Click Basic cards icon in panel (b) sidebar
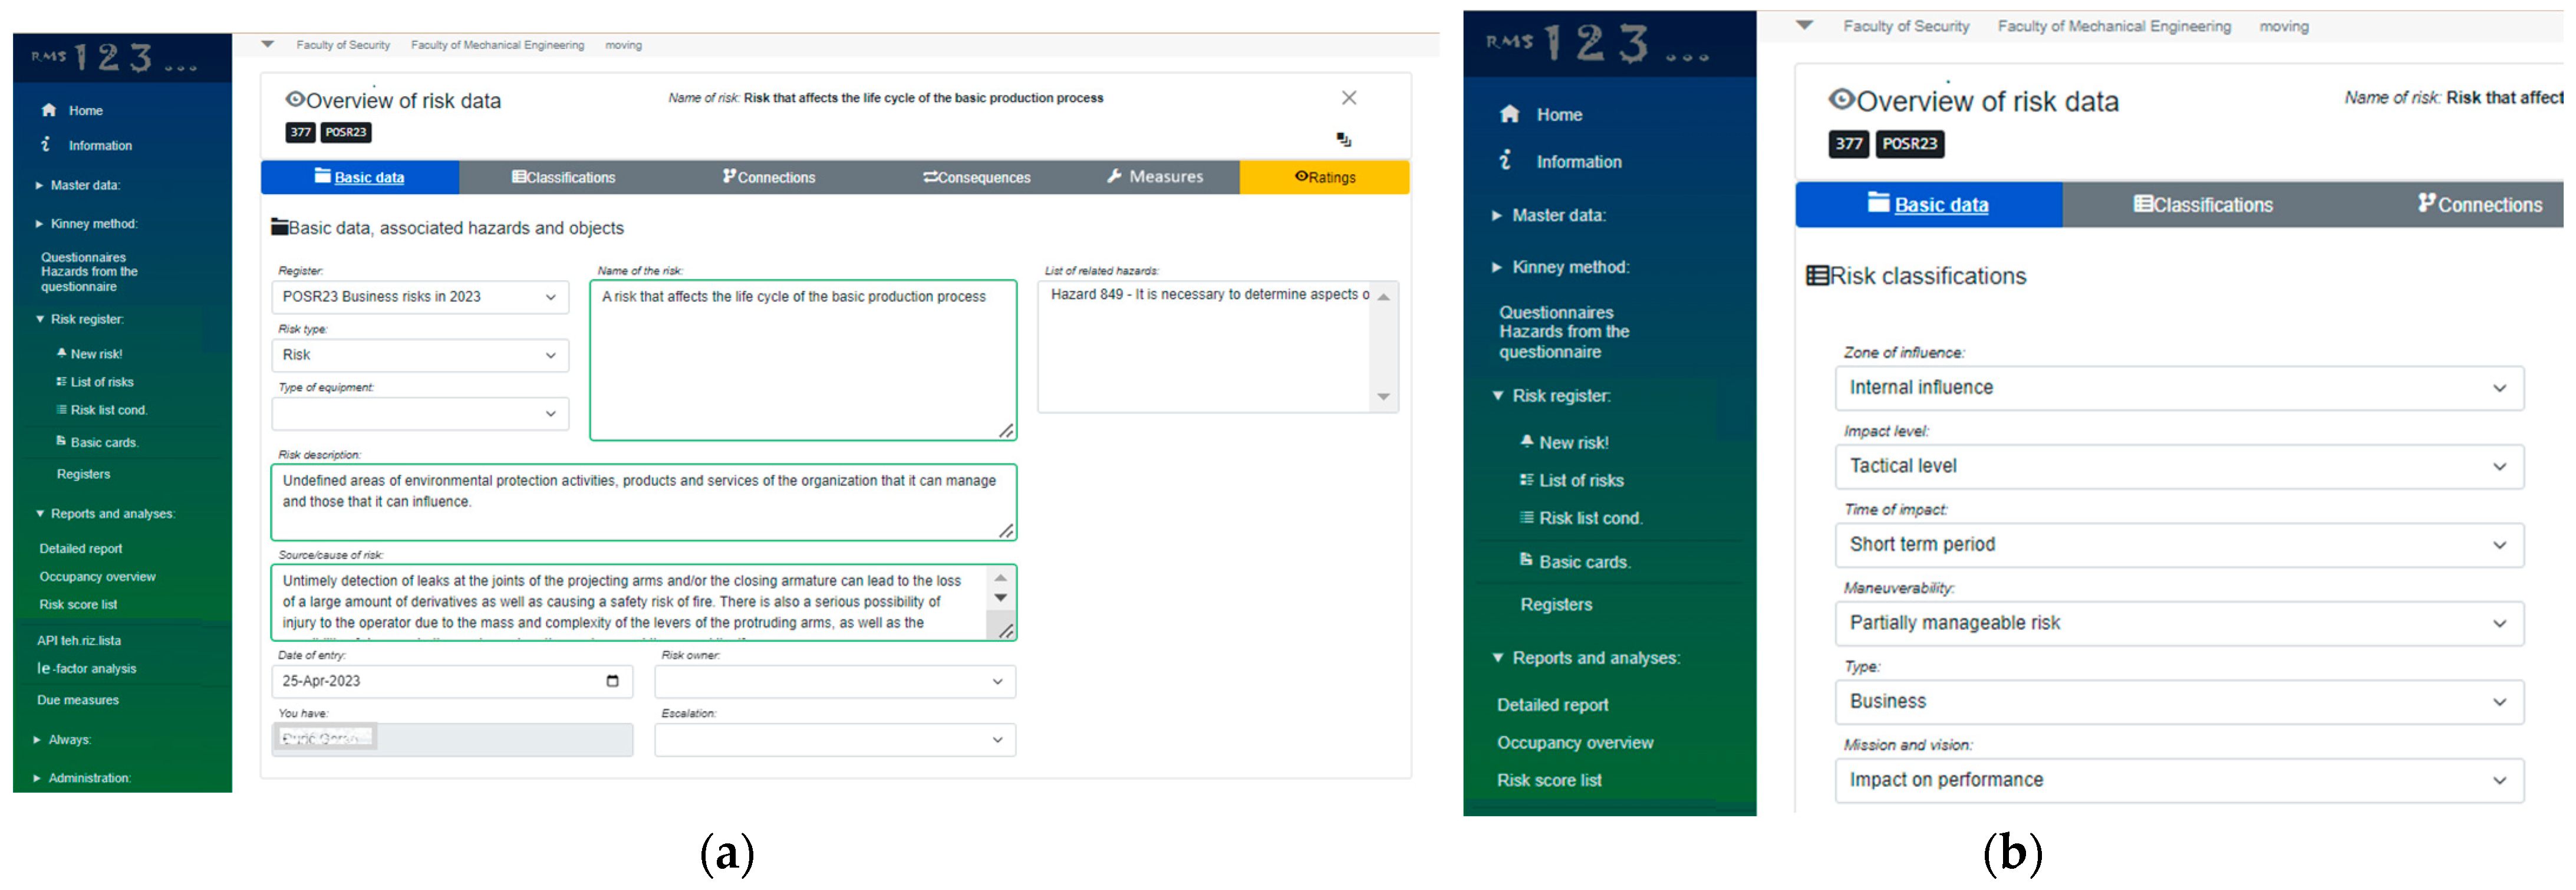2576x890 pixels. point(1526,560)
